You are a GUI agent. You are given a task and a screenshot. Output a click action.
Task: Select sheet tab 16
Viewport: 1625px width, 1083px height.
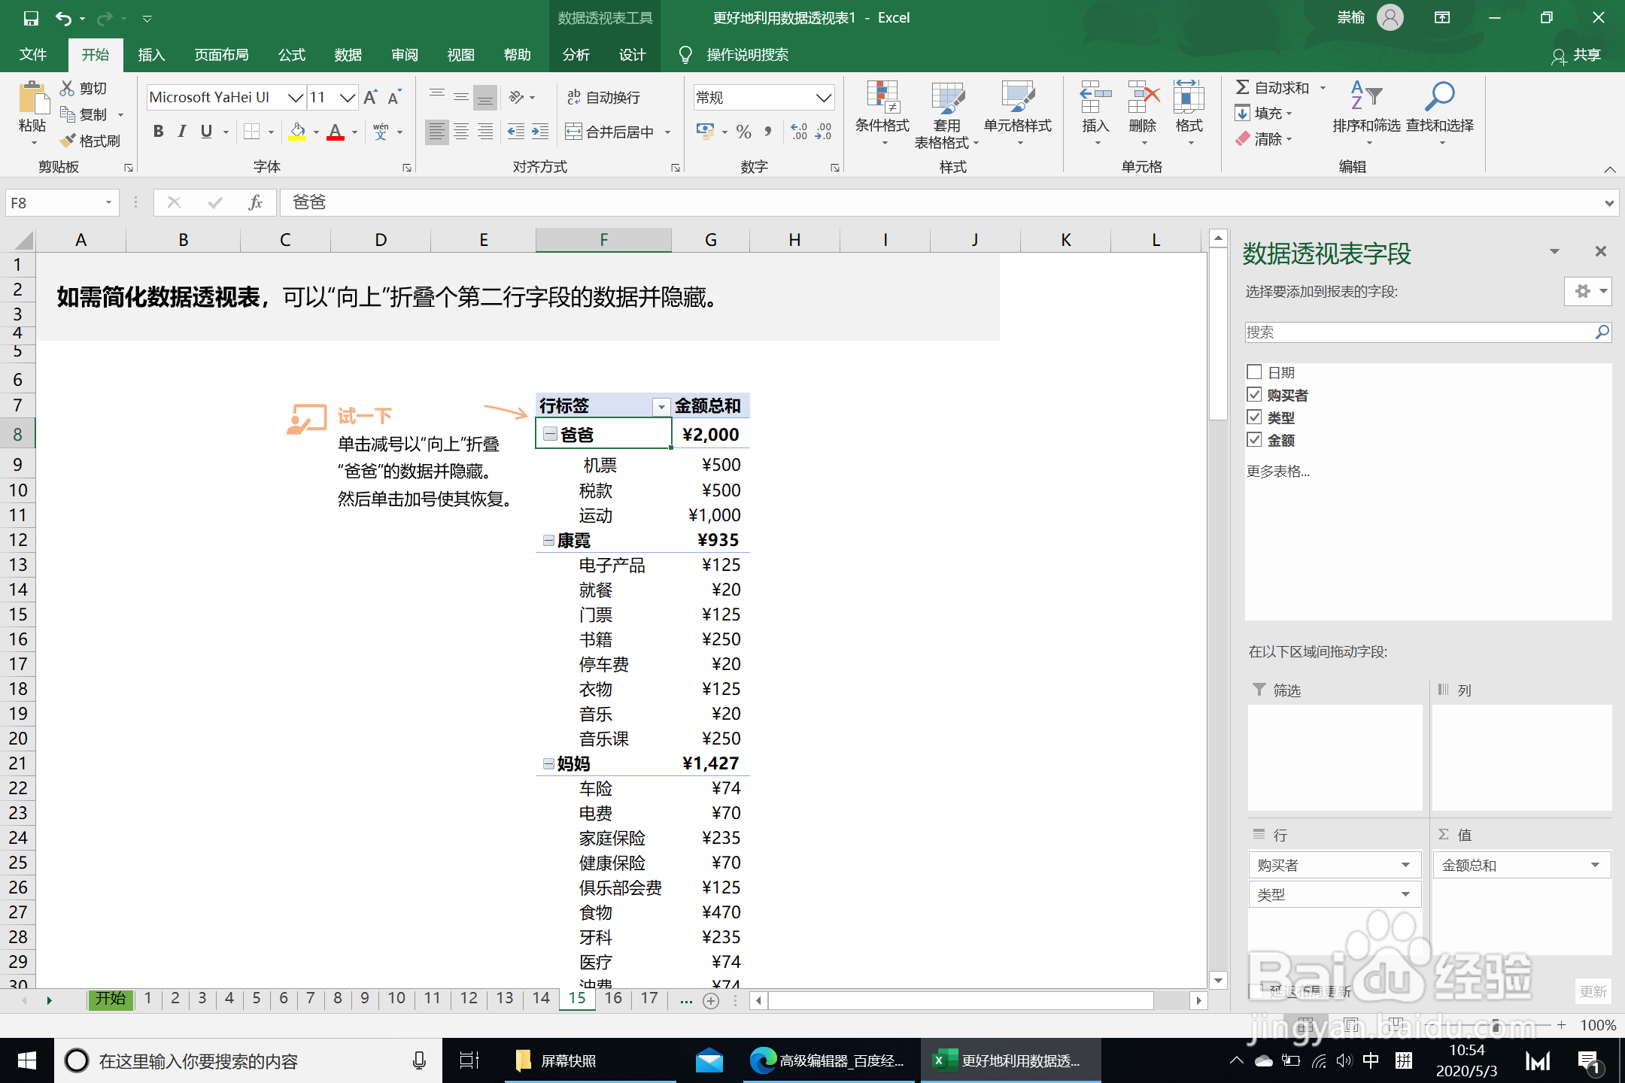point(614,999)
